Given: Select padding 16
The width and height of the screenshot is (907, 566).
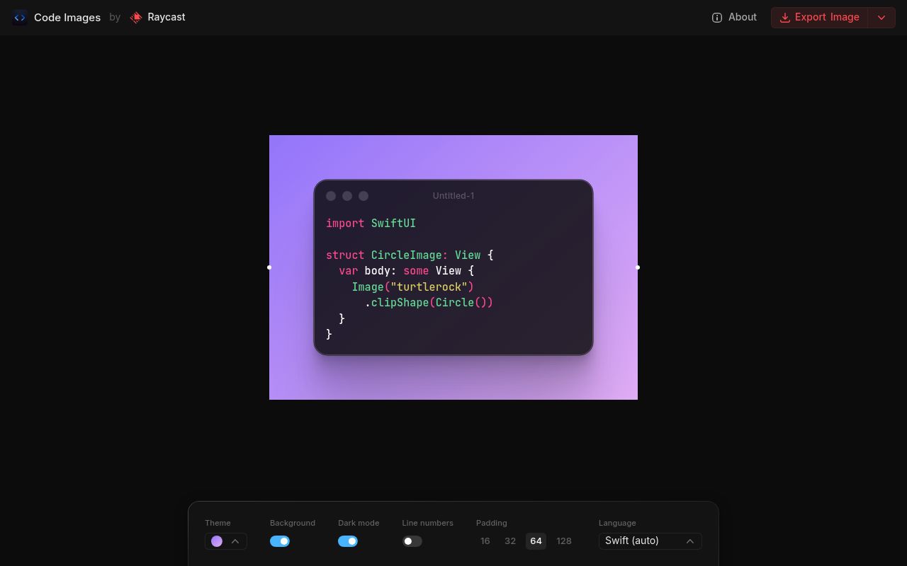Looking at the screenshot, I should tap(485, 541).
